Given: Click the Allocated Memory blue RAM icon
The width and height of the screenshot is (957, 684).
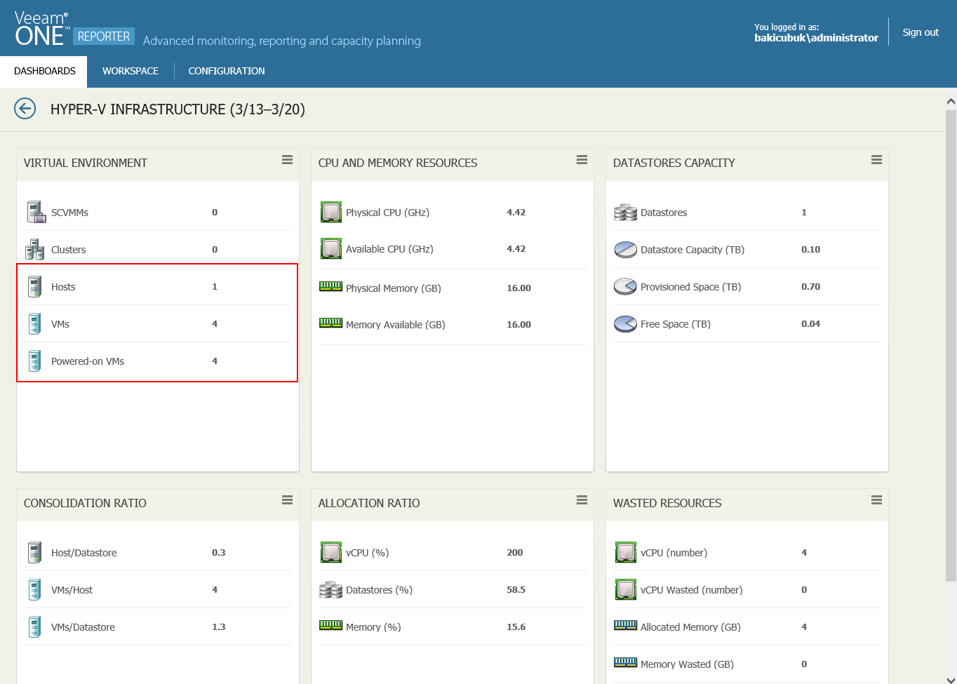Looking at the screenshot, I should tap(625, 625).
